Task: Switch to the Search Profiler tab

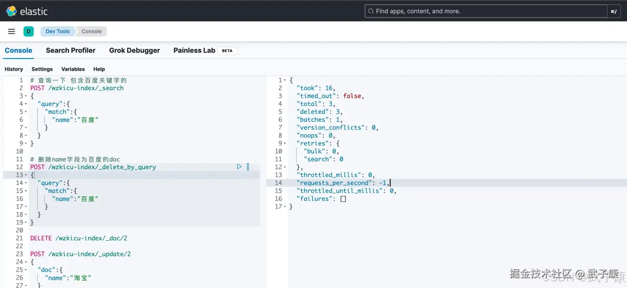Action: [x=71, y=50]
